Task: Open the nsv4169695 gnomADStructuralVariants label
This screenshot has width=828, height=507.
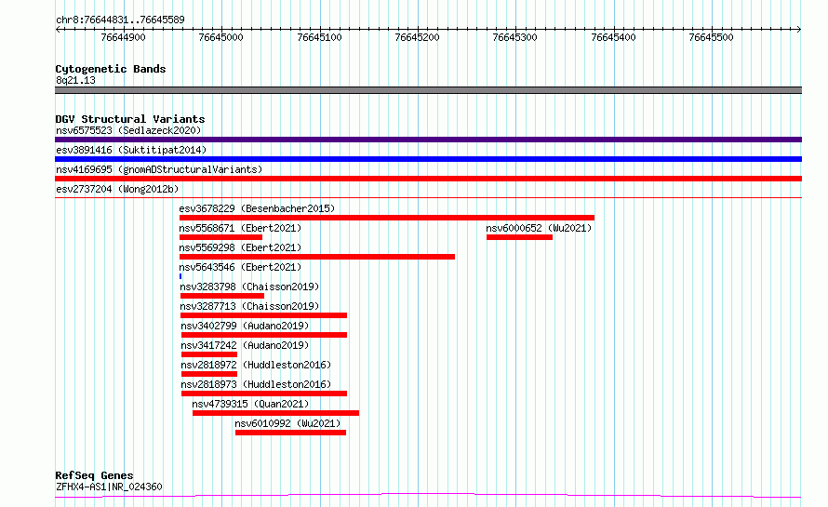Action: click(159, 169)
